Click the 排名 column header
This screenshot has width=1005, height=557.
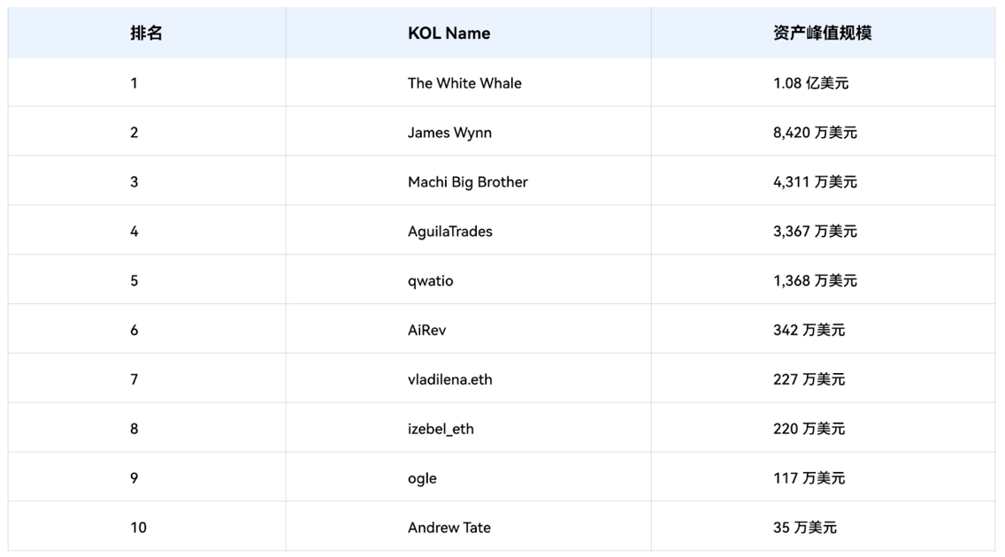point(146,34)
